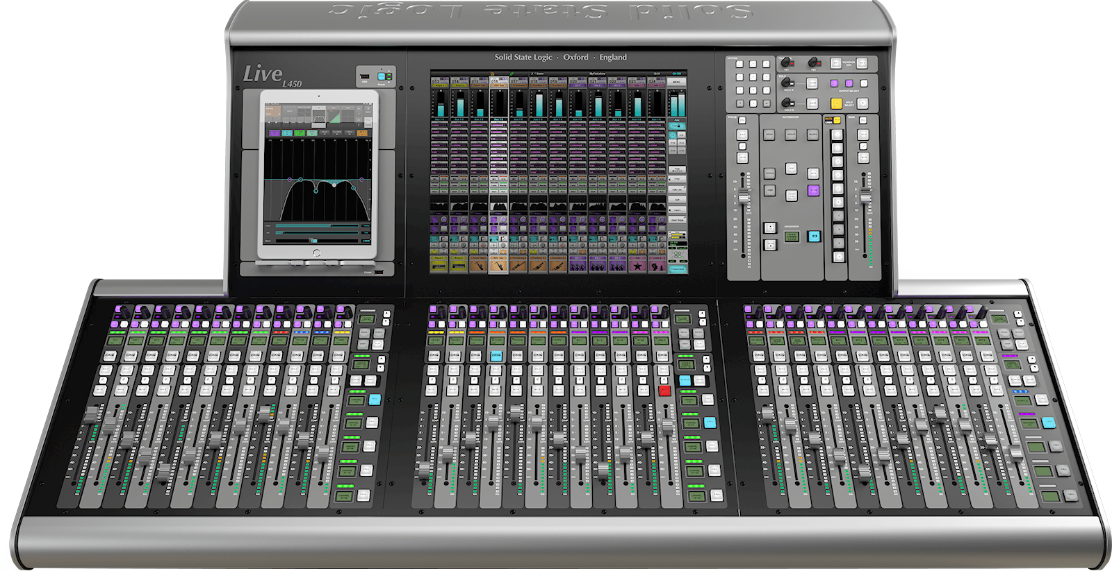Click the top up-arrow key on center tile
This screenshot has width=1112, height=571.
[x=702, y=314]
